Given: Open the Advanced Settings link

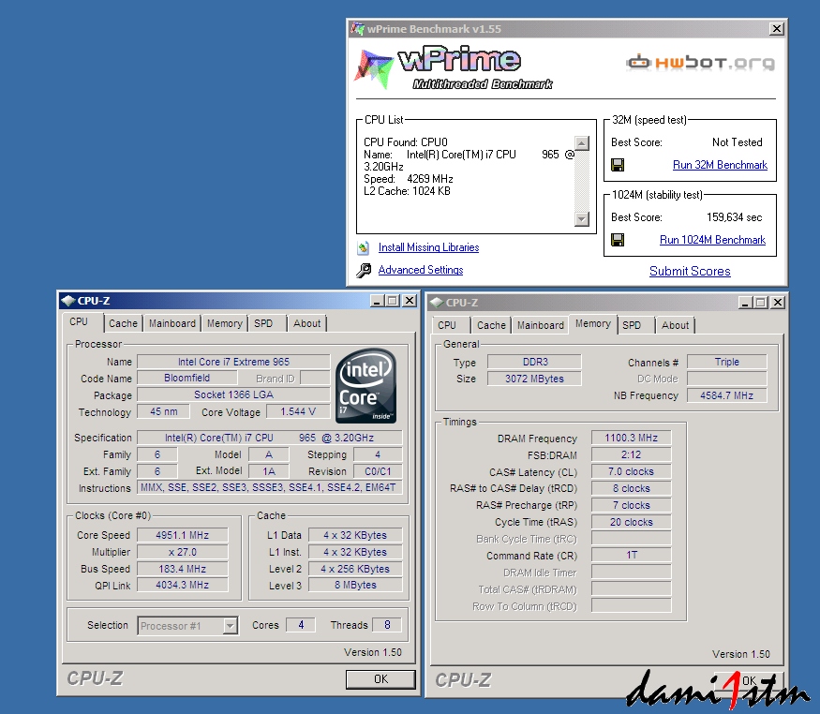Looking at the screenshot, I should coord(421,270).
